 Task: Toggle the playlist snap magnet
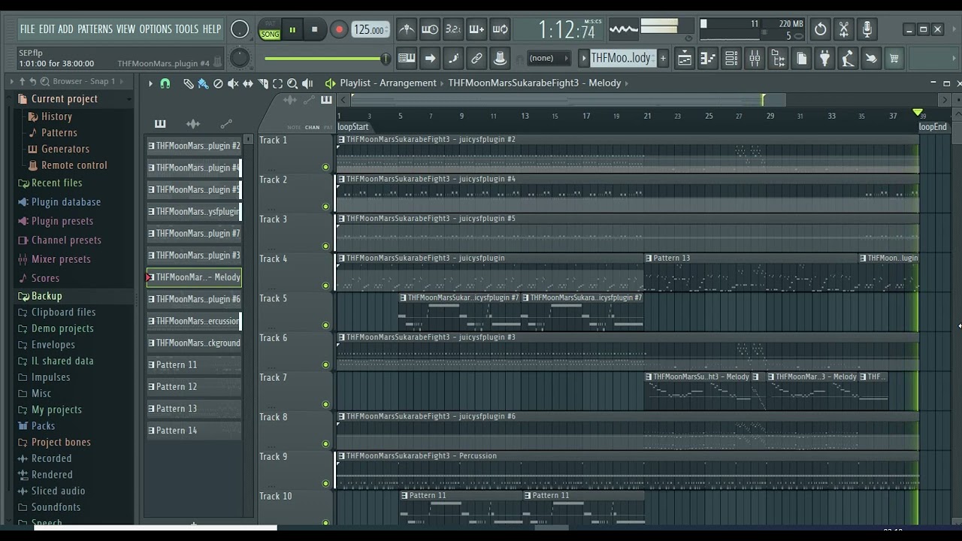click(165, 83)
